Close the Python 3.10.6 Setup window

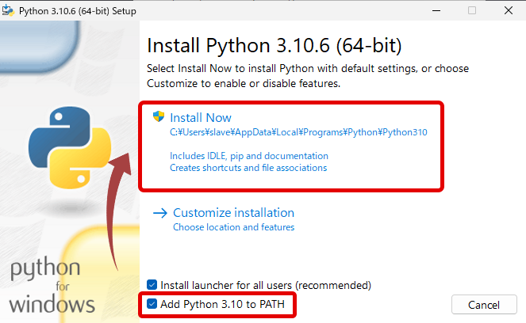[509, 10]
